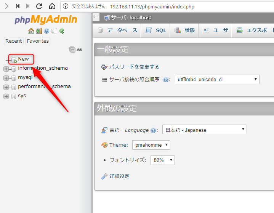Open the phpMyAdmin documentation help icon
The width and height of the screenshot is (274, 213).
tap(46, 31)
